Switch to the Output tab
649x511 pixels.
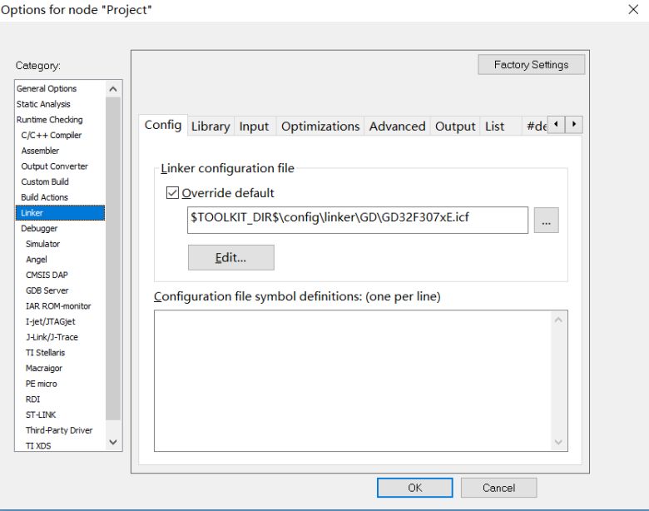point(455,126)
